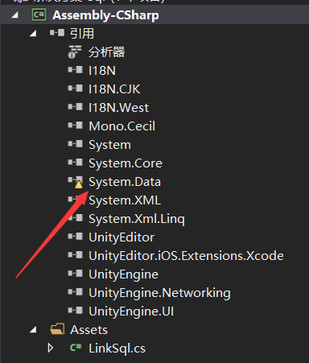The image size is (309, 363).
Task: Click the Mono.Cecil reference icon
Action: pos(75,126)
